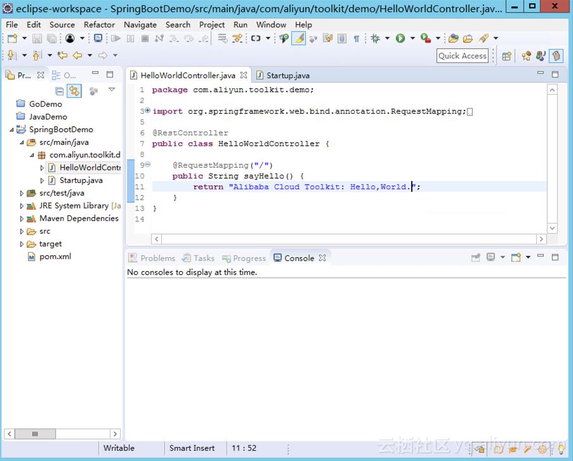
Task: Switch to the Java EE perspective icon
Action: (526, 56)
